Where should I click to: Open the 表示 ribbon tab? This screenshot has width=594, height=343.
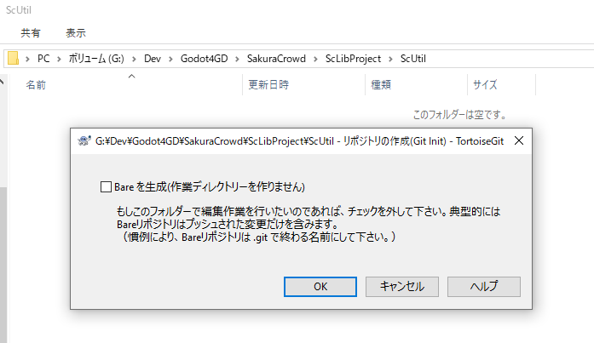click(x=76, y=33)
